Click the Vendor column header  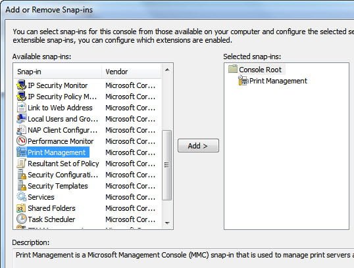point(132,72)
